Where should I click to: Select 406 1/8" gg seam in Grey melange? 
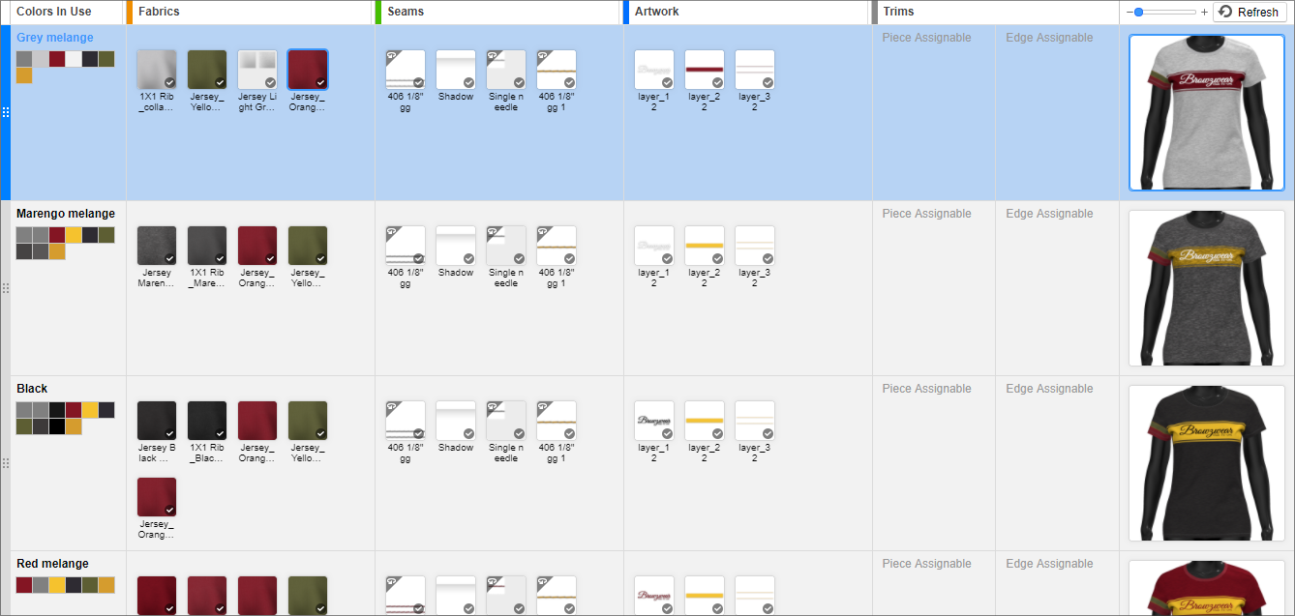(x=406, y=70)
